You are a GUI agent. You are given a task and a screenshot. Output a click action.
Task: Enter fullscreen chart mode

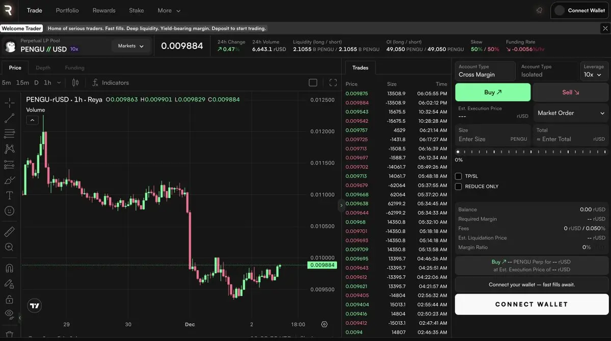333,83
